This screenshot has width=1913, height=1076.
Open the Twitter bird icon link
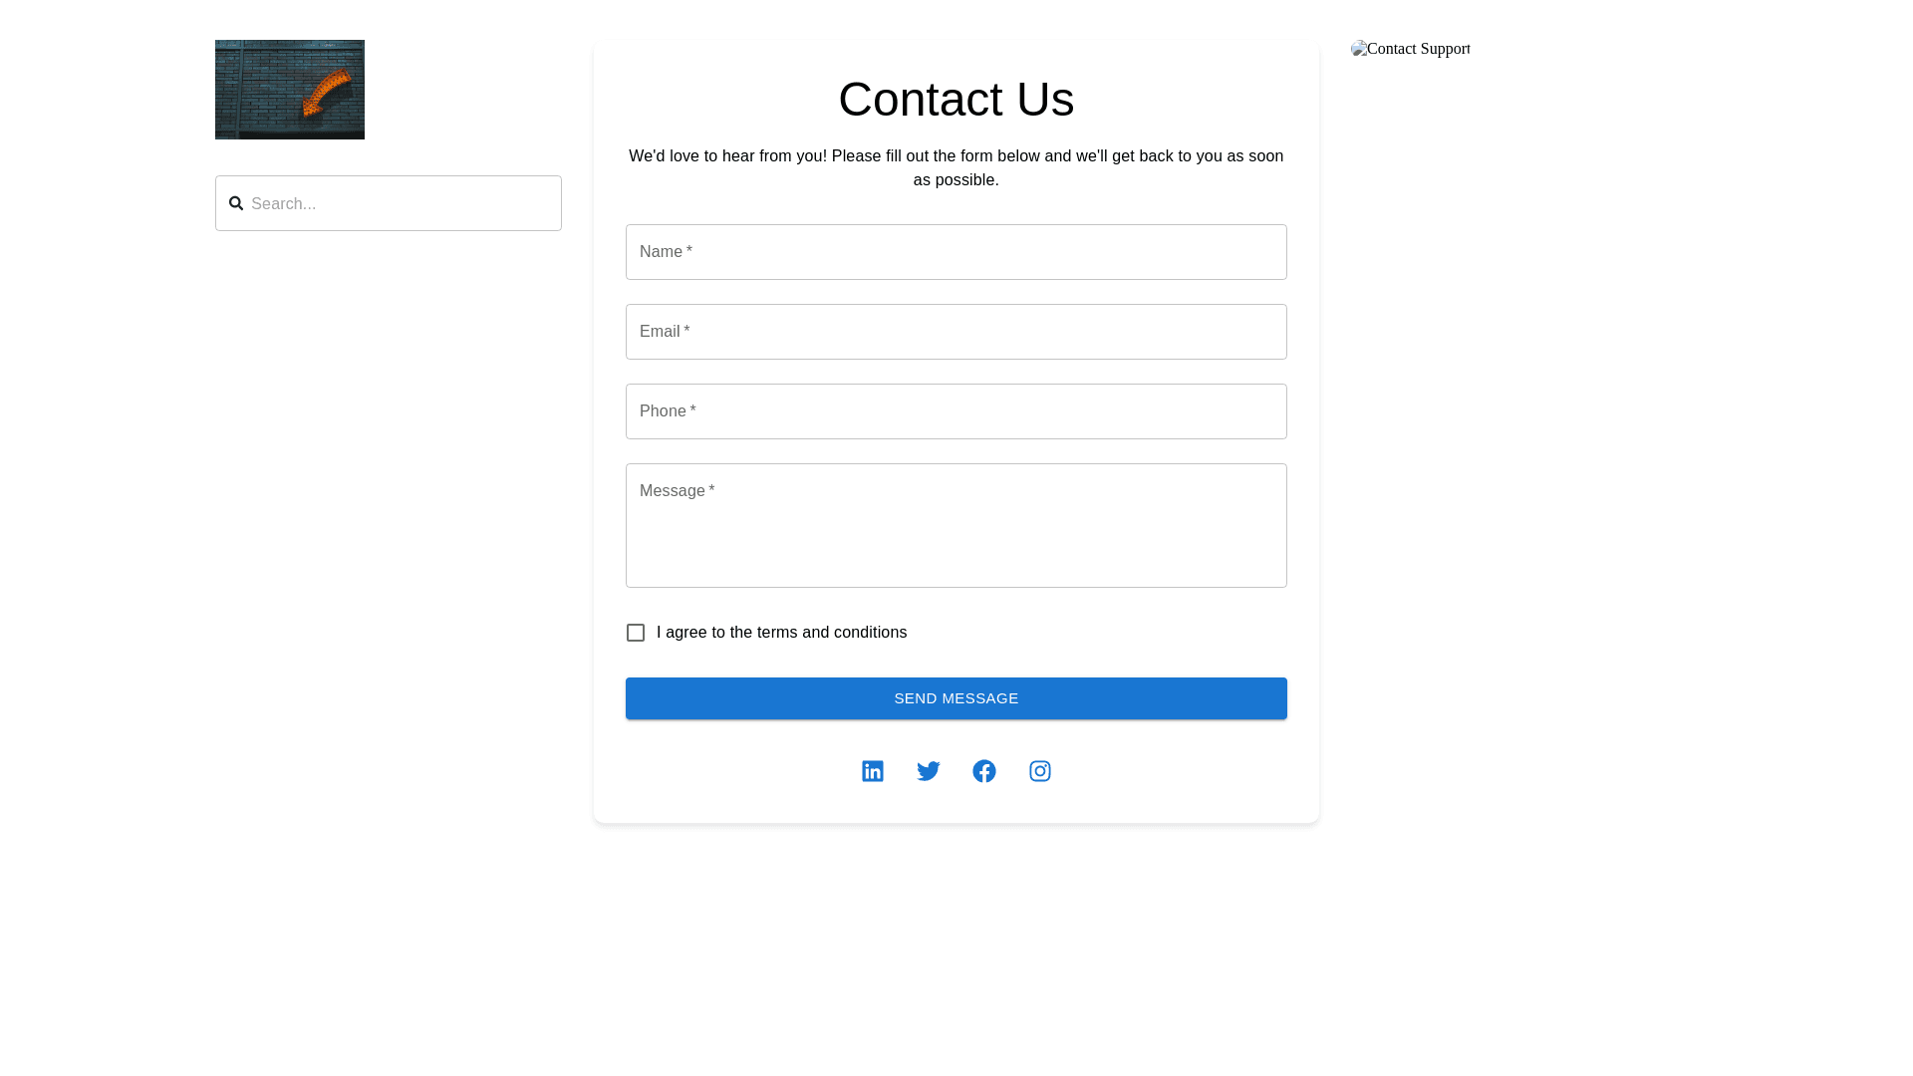pos(928,771)
